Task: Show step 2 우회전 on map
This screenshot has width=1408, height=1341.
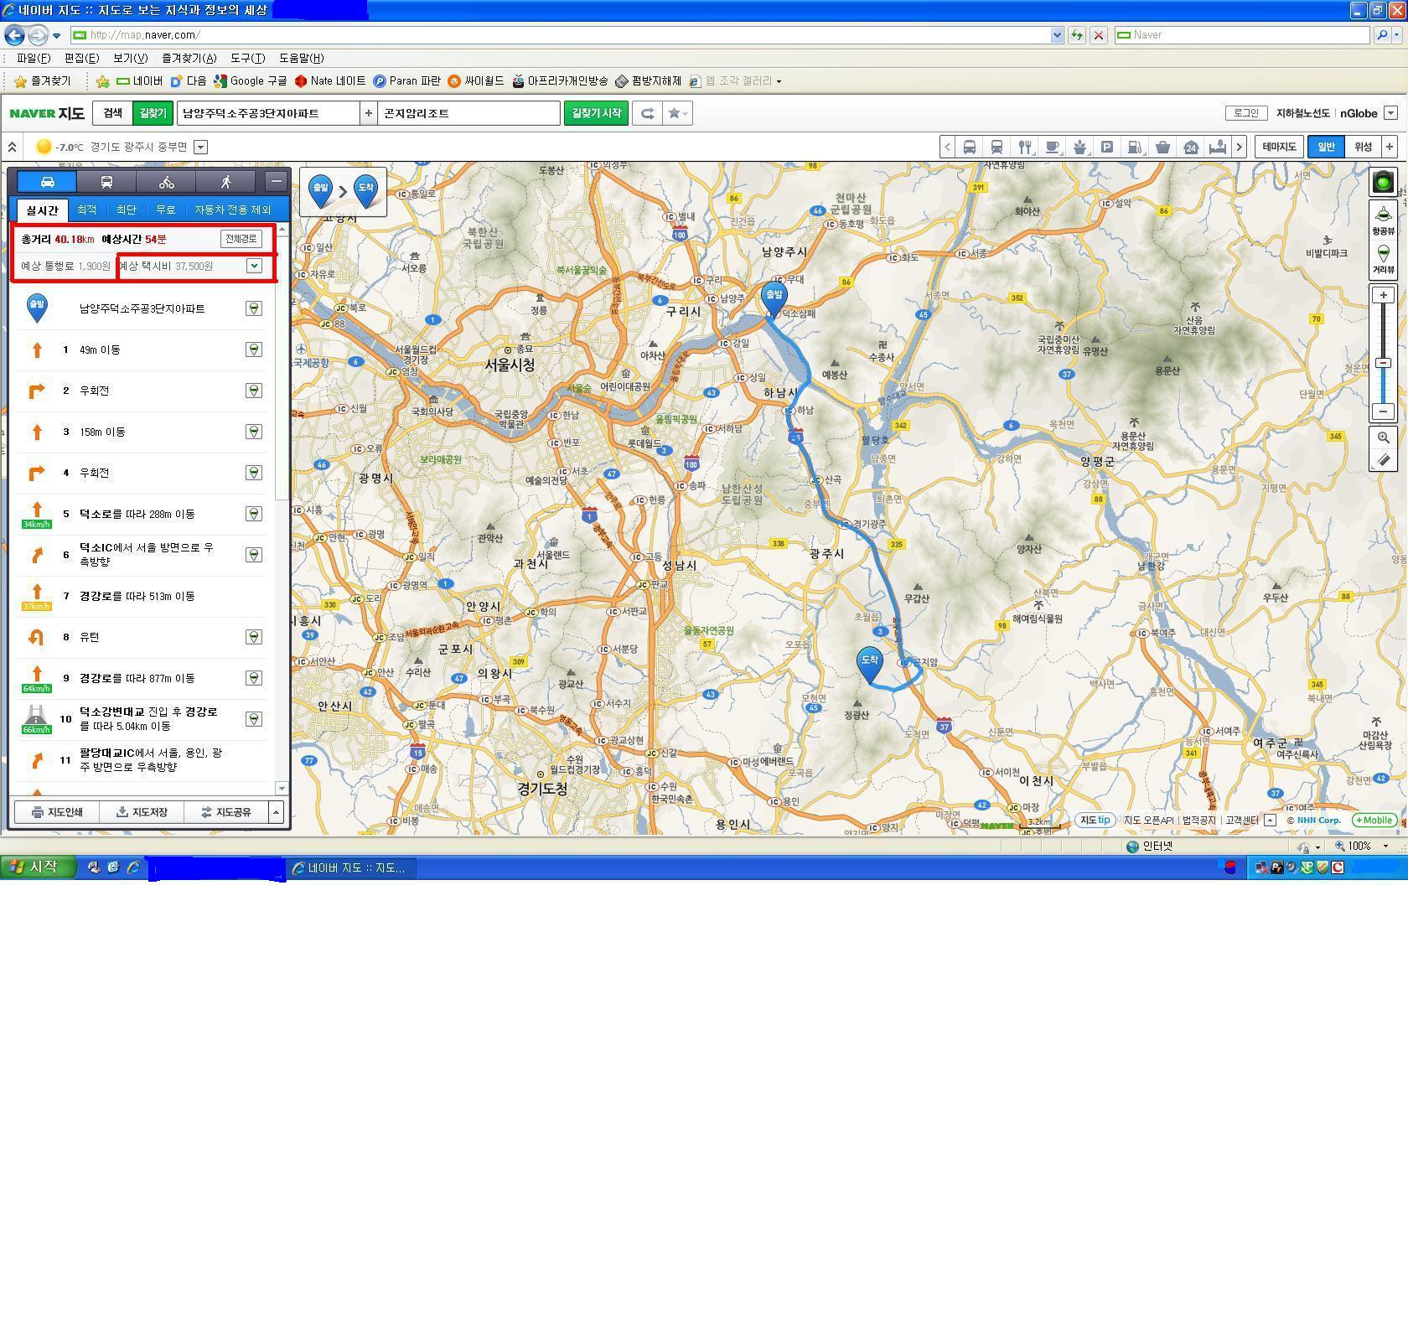Action: pos(253,391)
